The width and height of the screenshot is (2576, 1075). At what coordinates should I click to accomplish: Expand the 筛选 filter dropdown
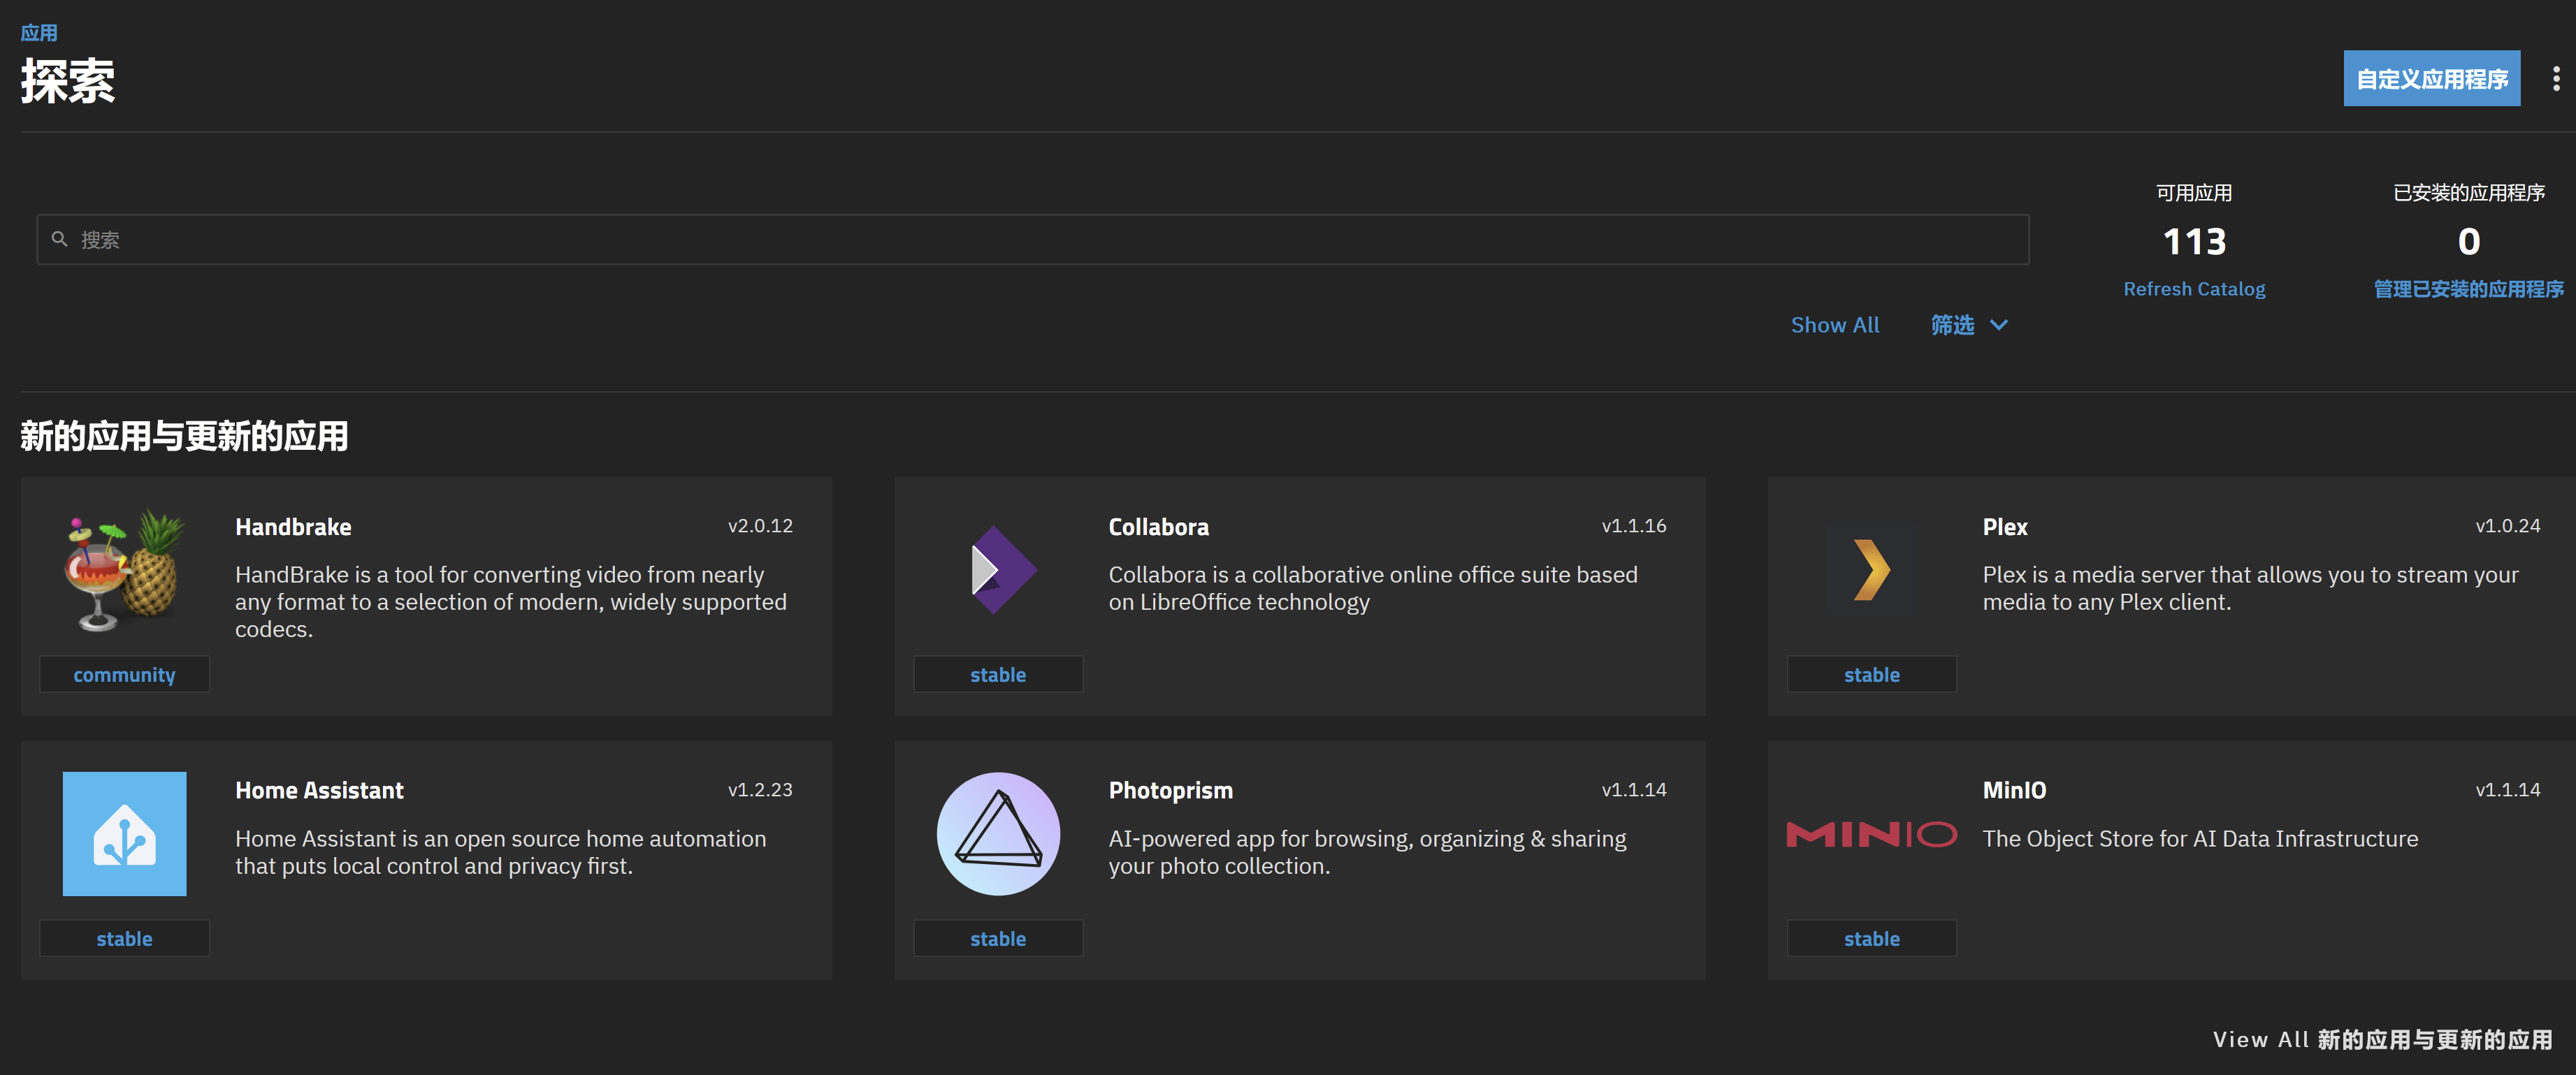pos(1969,325)
